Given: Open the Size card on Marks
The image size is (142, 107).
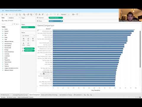Looking at the screenshot, I should pyautogui.click(x=28, y=40).
